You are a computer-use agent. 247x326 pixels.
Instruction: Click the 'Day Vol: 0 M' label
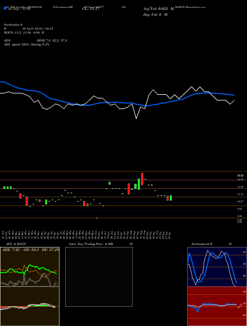[155, 14]
